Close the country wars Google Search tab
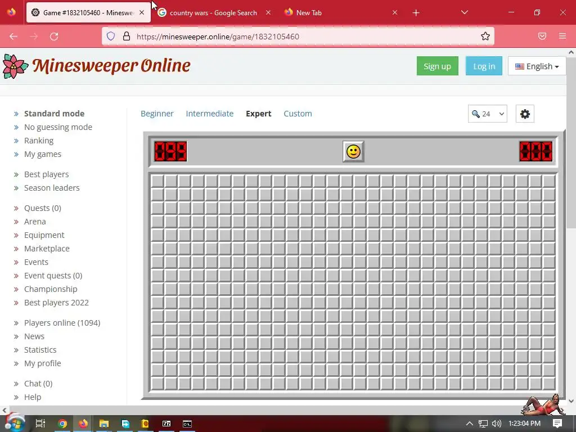Screen dimensions: 576x432 pos(268,12)
